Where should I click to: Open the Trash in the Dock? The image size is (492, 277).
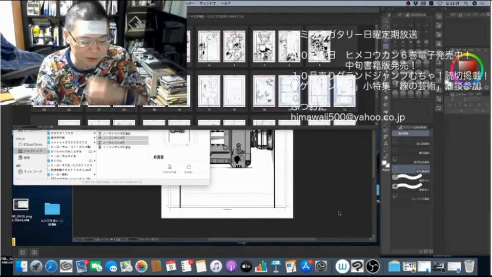tap(469, 267)
